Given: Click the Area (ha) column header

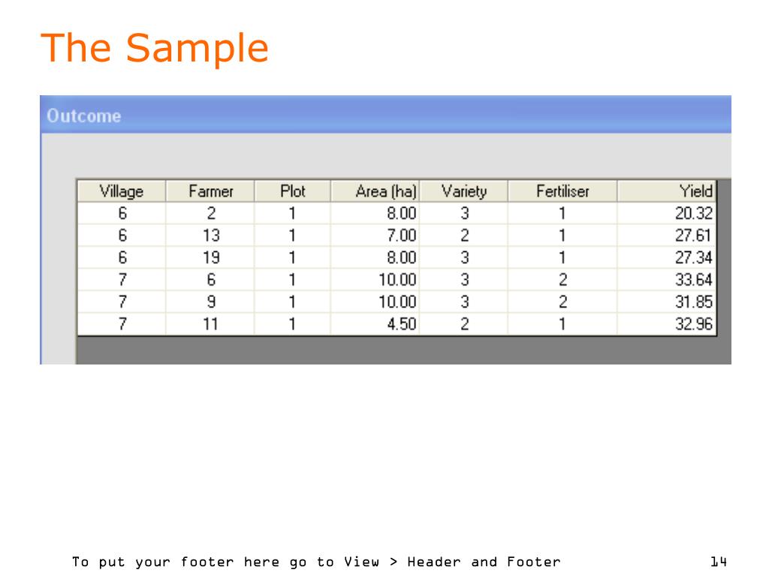Looking at the screenshot, I should [x=375, y=191].
